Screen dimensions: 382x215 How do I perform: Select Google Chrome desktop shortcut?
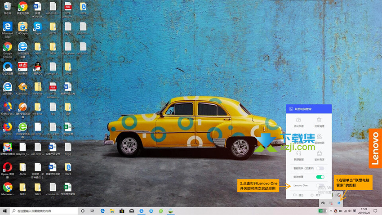click(8, 50)
